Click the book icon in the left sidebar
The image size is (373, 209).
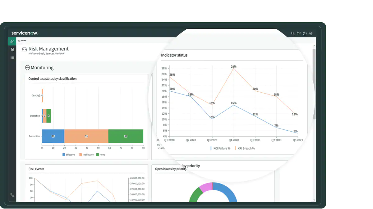12,49
